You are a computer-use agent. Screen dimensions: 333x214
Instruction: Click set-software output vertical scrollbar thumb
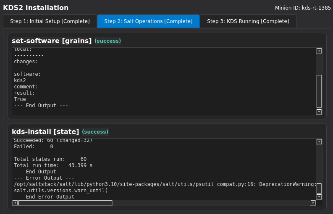[319, 91]
